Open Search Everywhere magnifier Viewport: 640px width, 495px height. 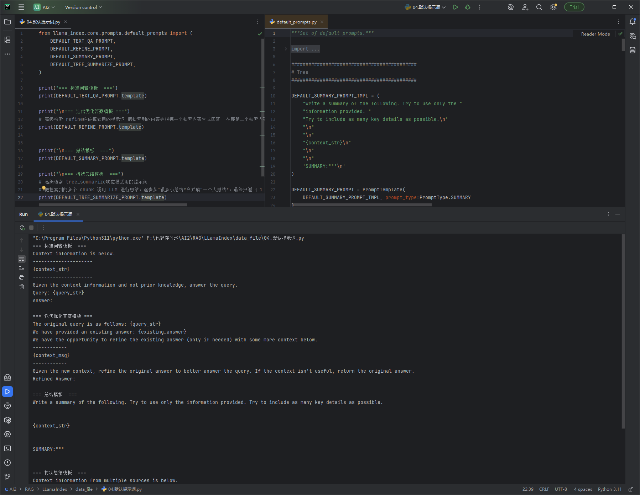539,7
